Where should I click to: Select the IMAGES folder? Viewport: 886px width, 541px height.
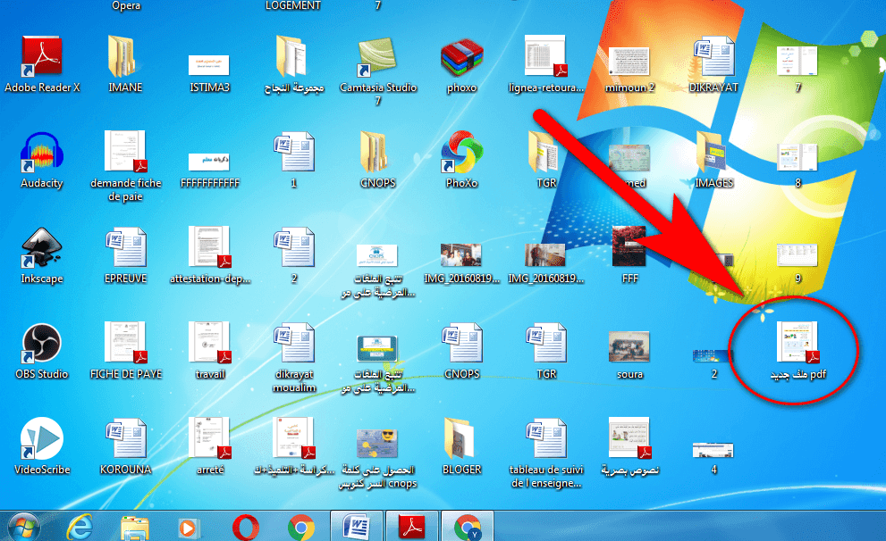[x=712, y=151]
